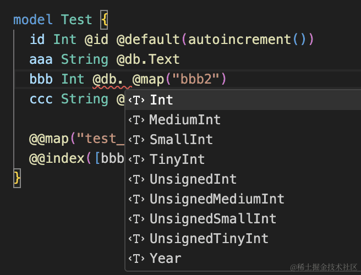Screen dimensions: 361x275
Task: Click the Test model name
Action: click(x=76, y=20)
